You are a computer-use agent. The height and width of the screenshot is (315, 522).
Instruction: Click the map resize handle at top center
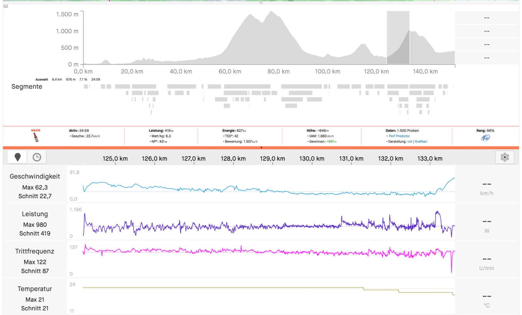point(261,3)
